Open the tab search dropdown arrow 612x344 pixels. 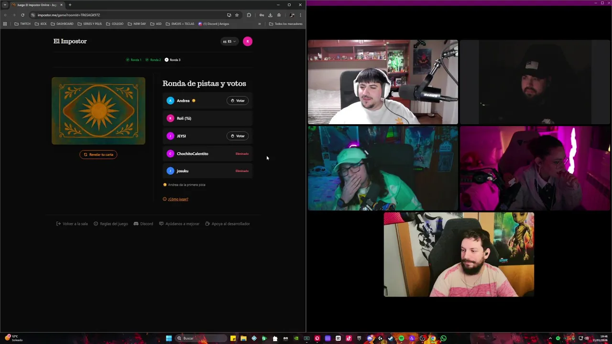[5, 5]
